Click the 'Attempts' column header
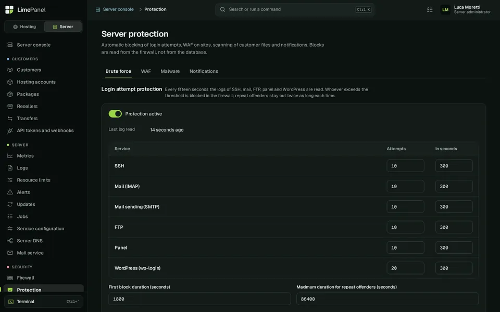 pos(396,149)
